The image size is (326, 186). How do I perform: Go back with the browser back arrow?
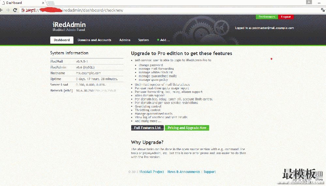tap(1, 10)
